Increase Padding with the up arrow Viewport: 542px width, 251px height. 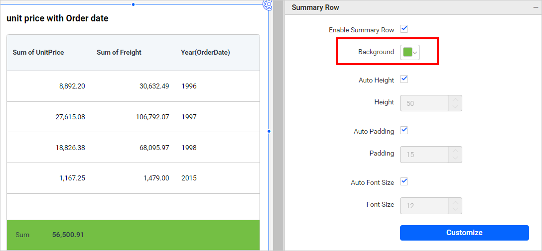tap(455, 151)
